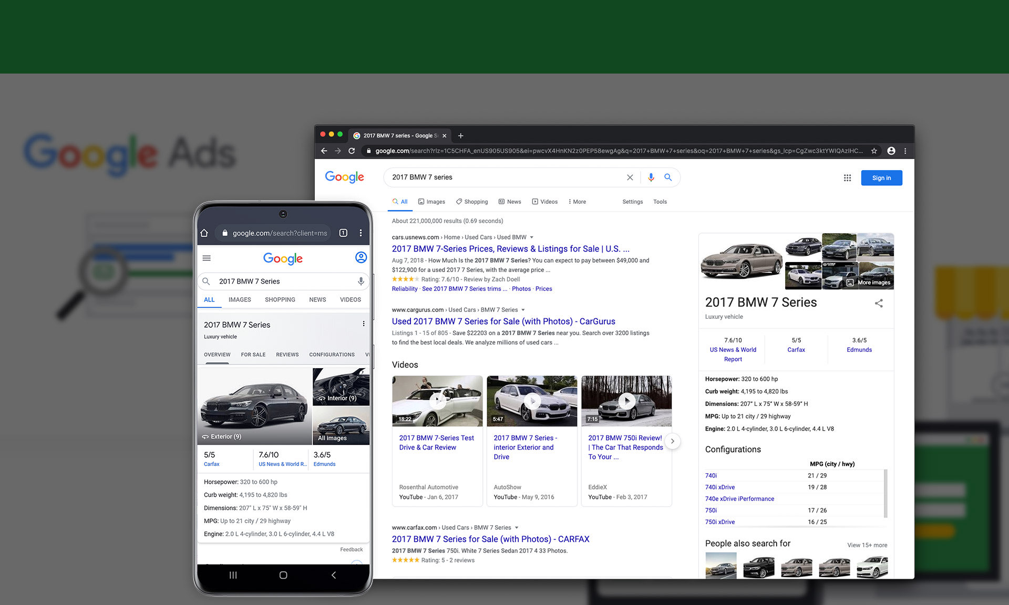Image resolution: width=1009 pixels, height=605 pixels.
Task: Select the 740e xDrive iPerformance configuration
Action: pos(739,499)
